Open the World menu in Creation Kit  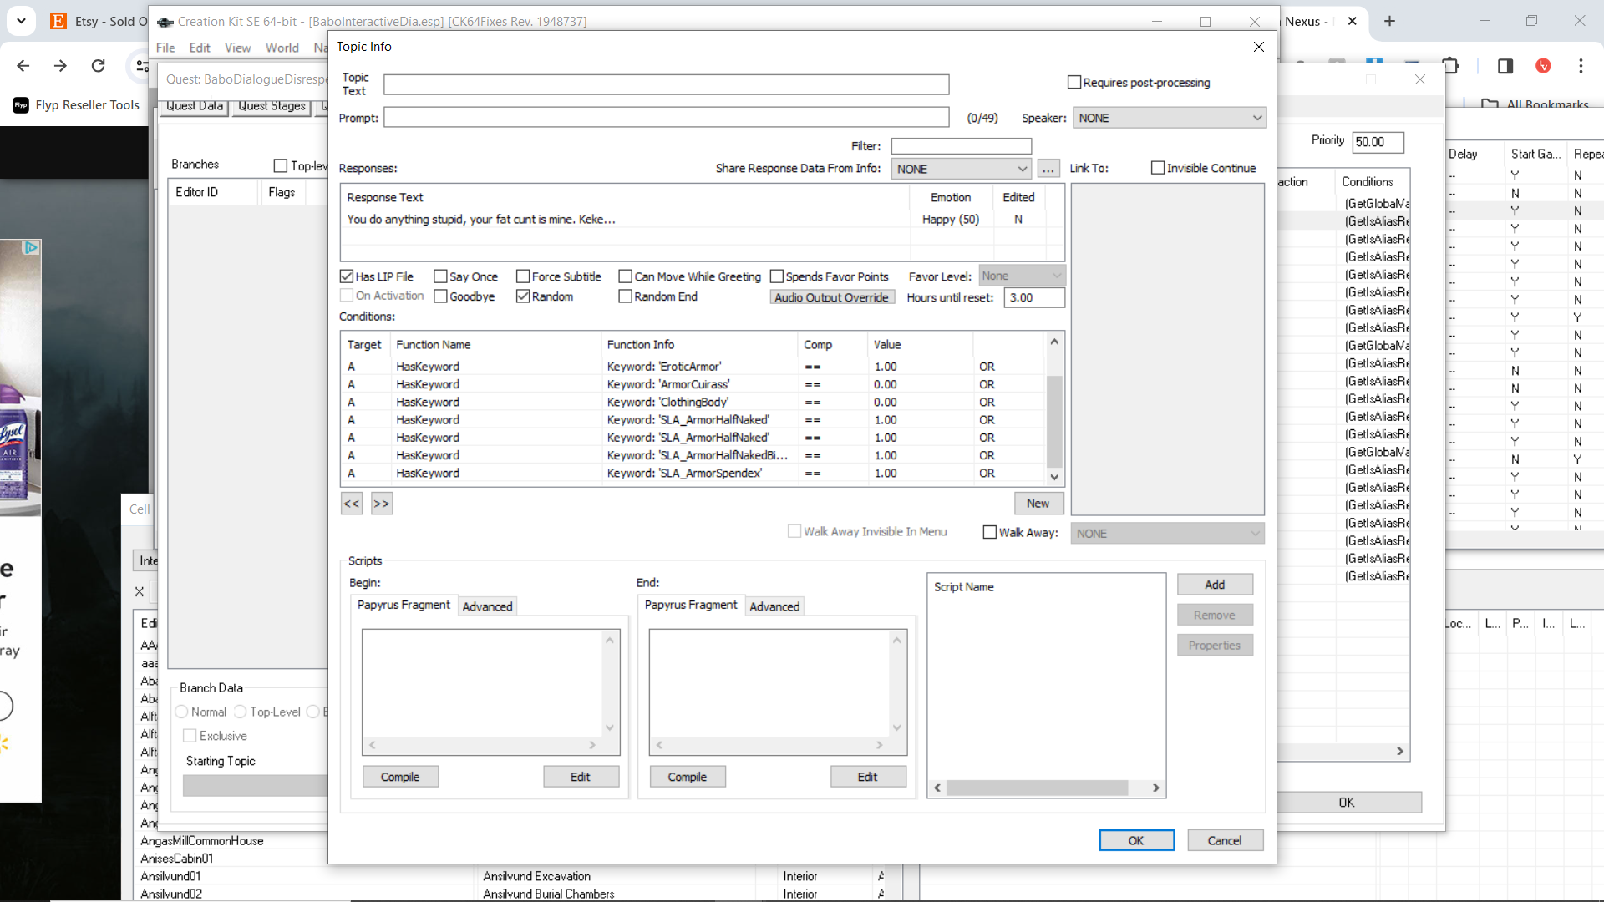point(282,48)
